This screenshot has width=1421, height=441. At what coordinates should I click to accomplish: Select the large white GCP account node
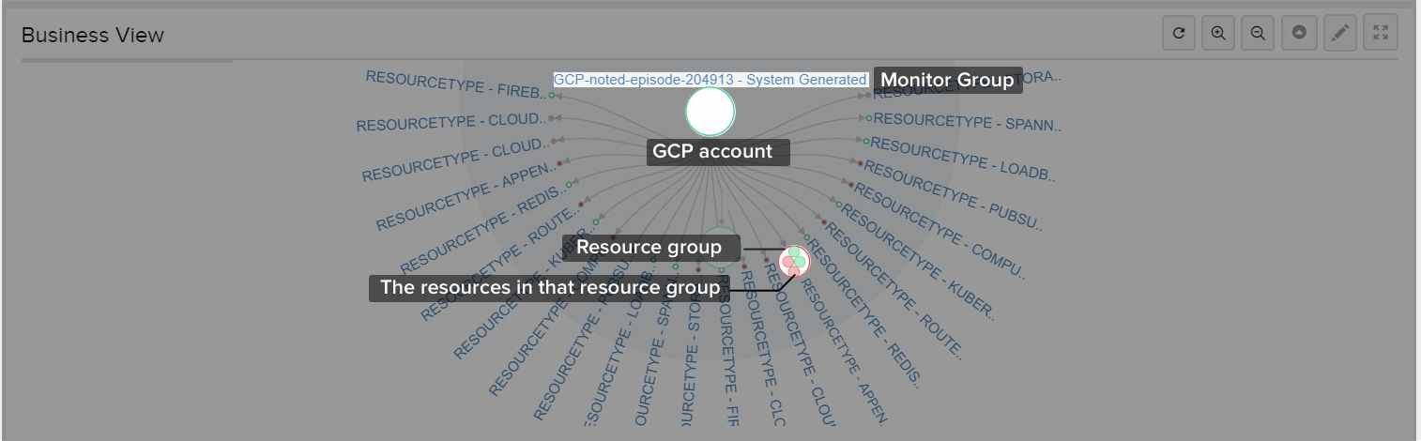tap(710, 112)
